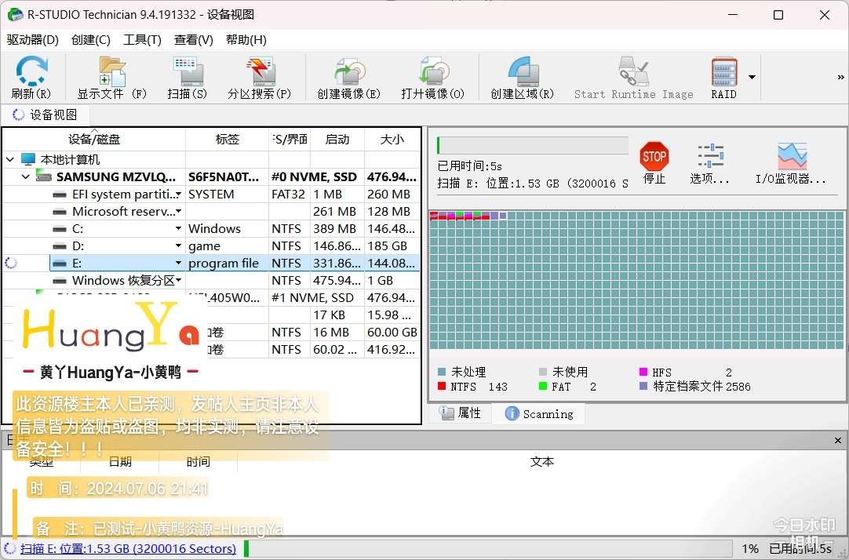
Task: Select the SAMSUNG MZVLQ drive row
Action: click(x=211, y=177)
